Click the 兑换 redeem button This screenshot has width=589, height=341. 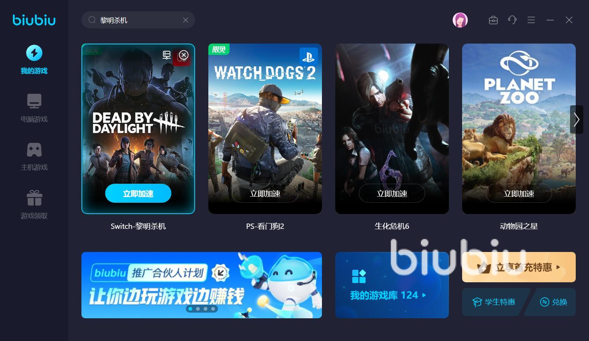[x=554, y=302]
